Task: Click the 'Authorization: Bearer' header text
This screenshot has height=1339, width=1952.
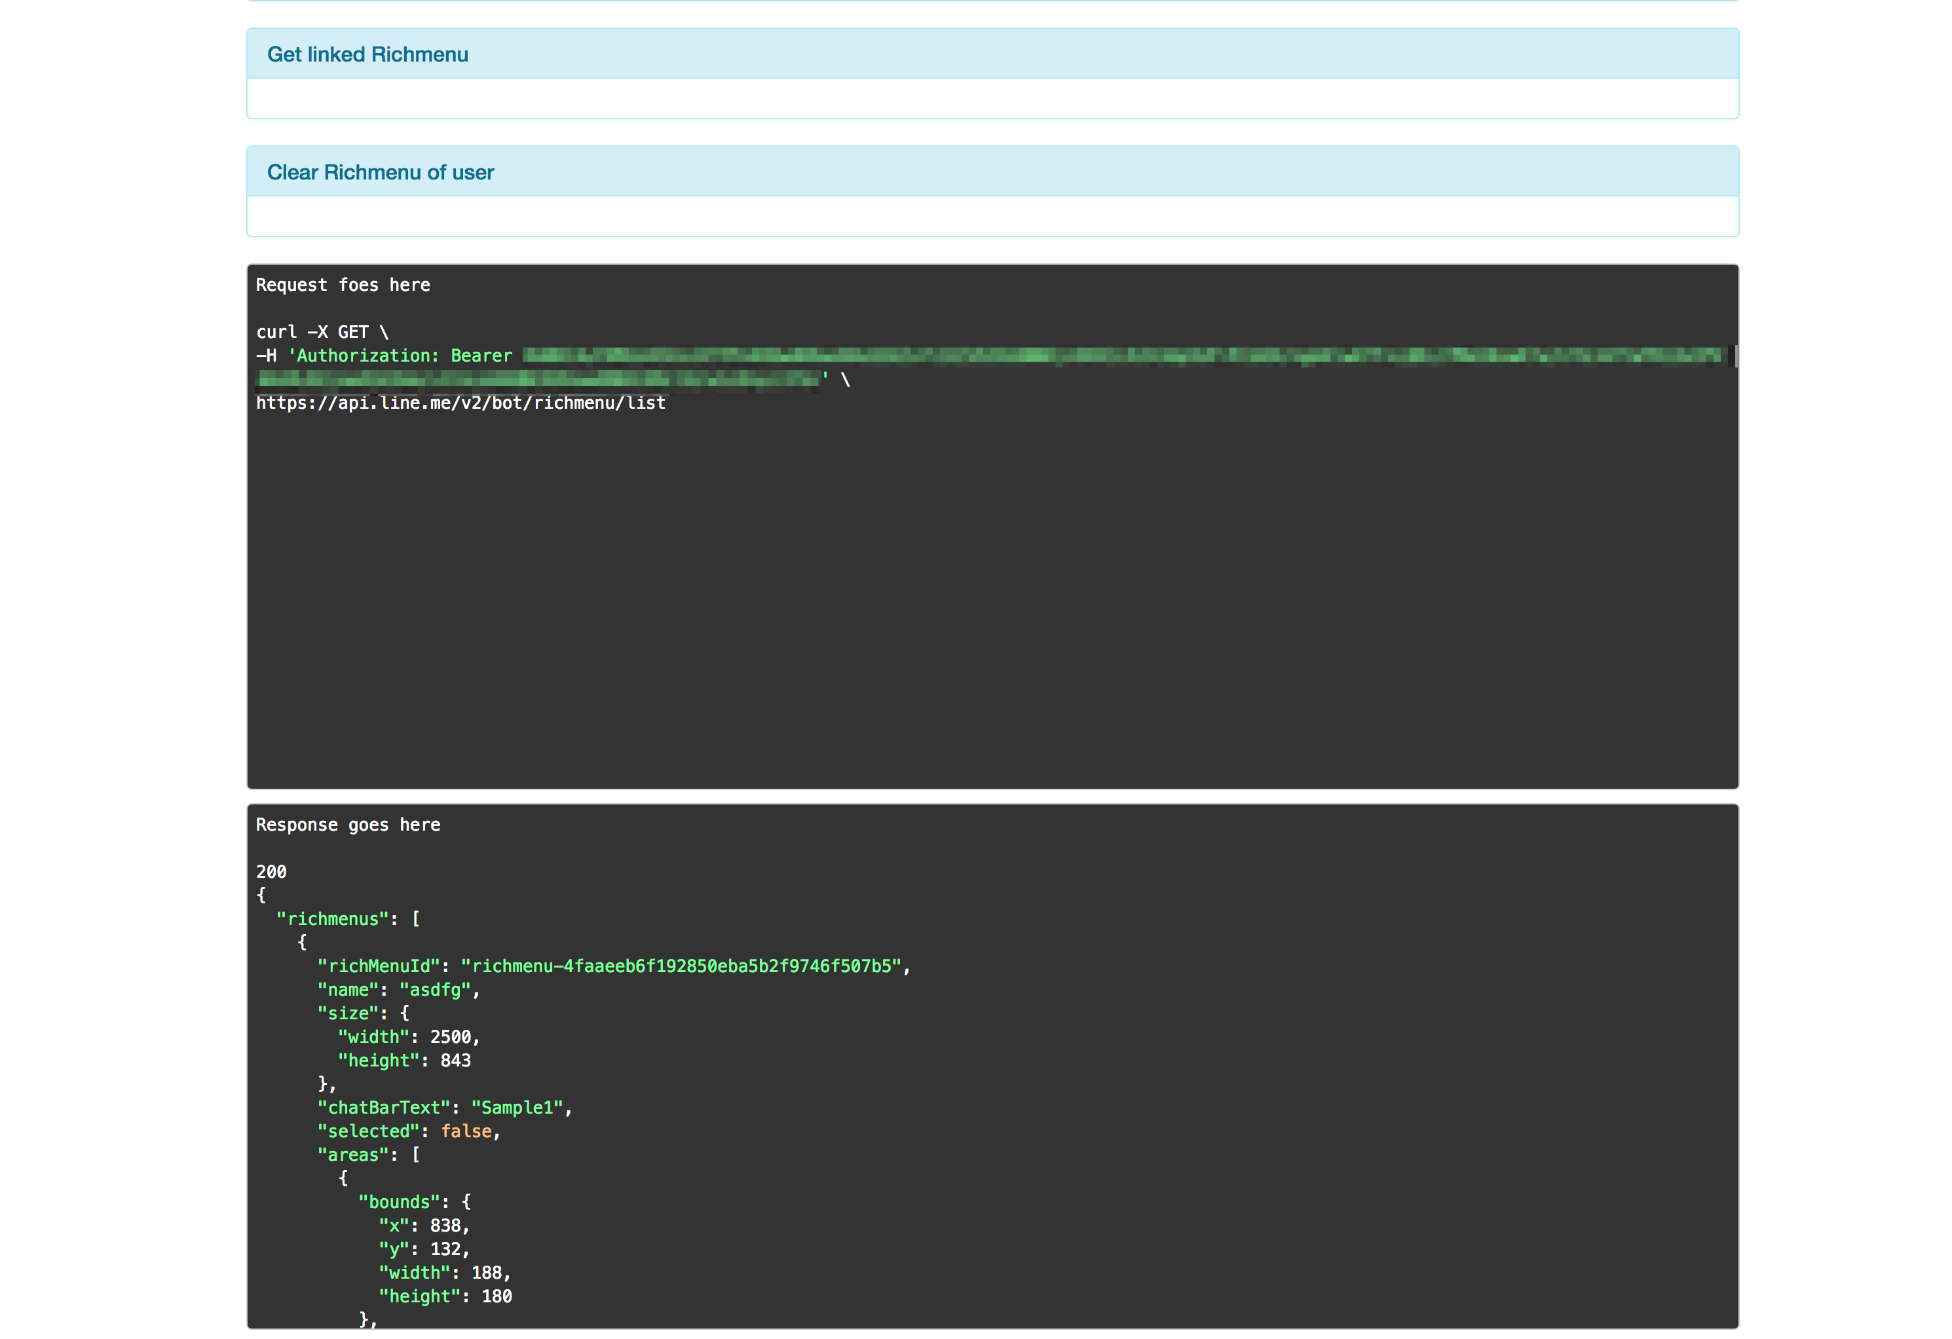Action: click(400, 355)
